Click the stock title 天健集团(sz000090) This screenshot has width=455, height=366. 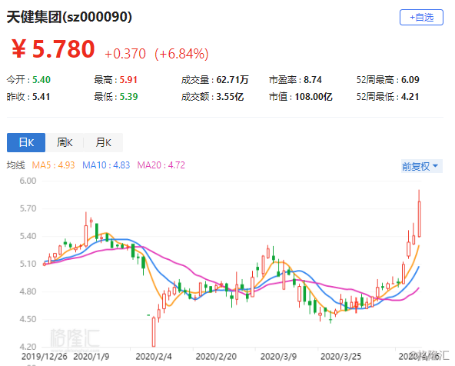tap(69, 17)
